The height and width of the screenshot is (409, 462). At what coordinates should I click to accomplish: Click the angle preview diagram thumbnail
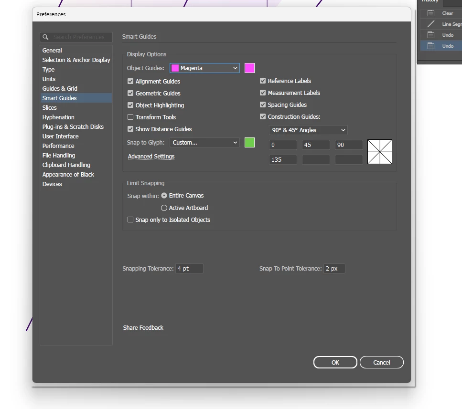coord(379,152)
